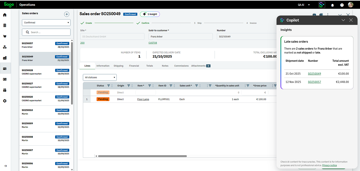
Task: Click the help question mark icon
Action: pyautogui.click(x=342, y=5)
